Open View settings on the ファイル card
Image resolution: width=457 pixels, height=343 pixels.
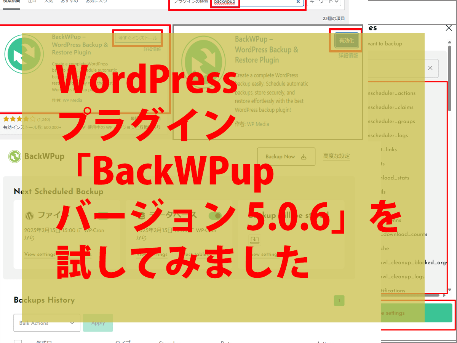(40, 254)
